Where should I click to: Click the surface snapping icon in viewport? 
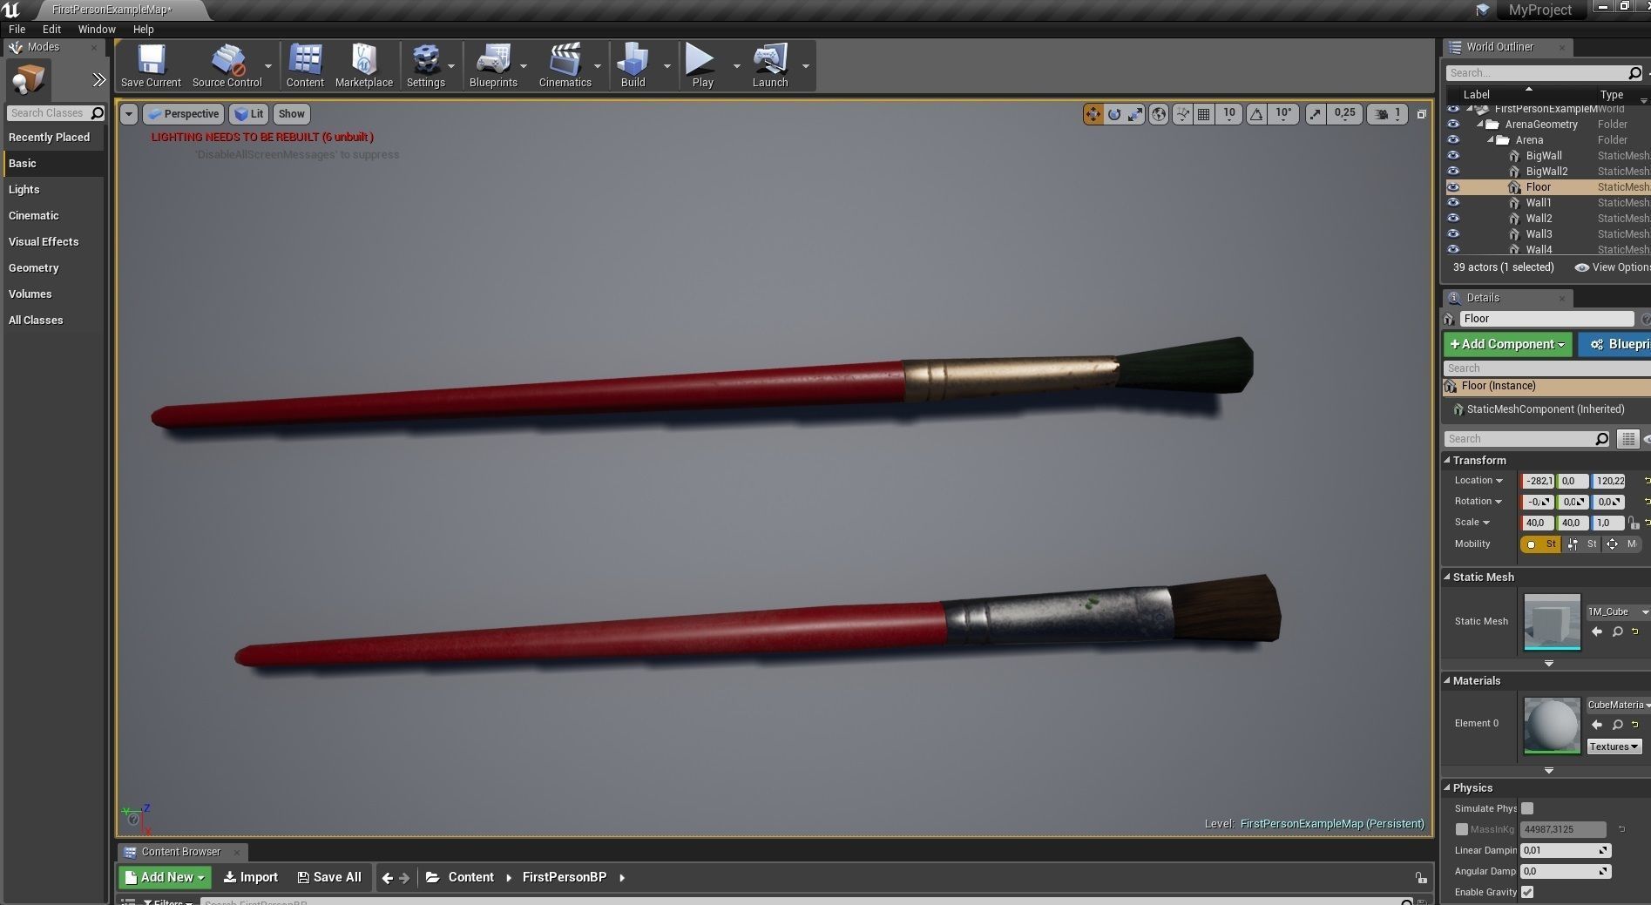click(x=1182, y=114)
